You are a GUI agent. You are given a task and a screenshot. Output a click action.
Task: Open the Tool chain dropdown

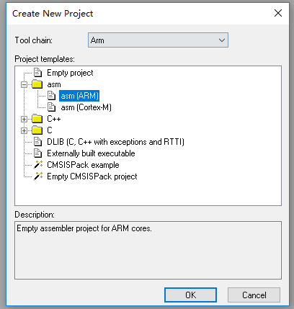tap(158, 40)
